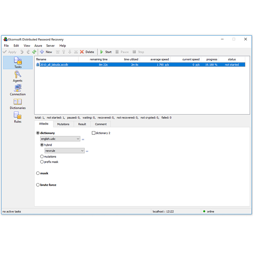The width and height of the screenshot is (253, 253).
Task: Click the Elcomsoft application logo icon
Action: (5, 39)
